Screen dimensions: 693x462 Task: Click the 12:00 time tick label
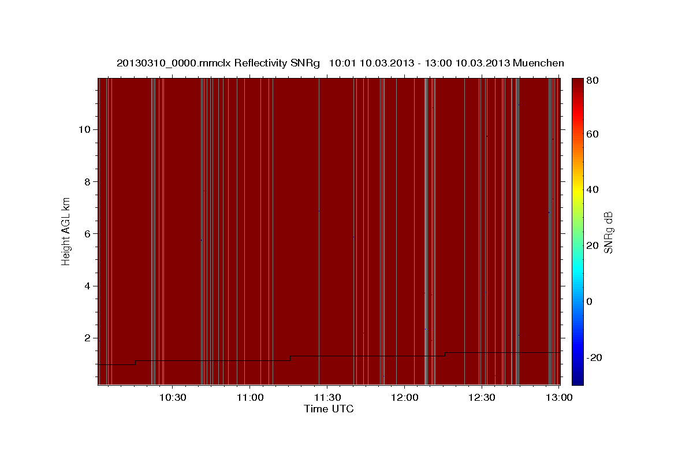(x=404, y=397)
